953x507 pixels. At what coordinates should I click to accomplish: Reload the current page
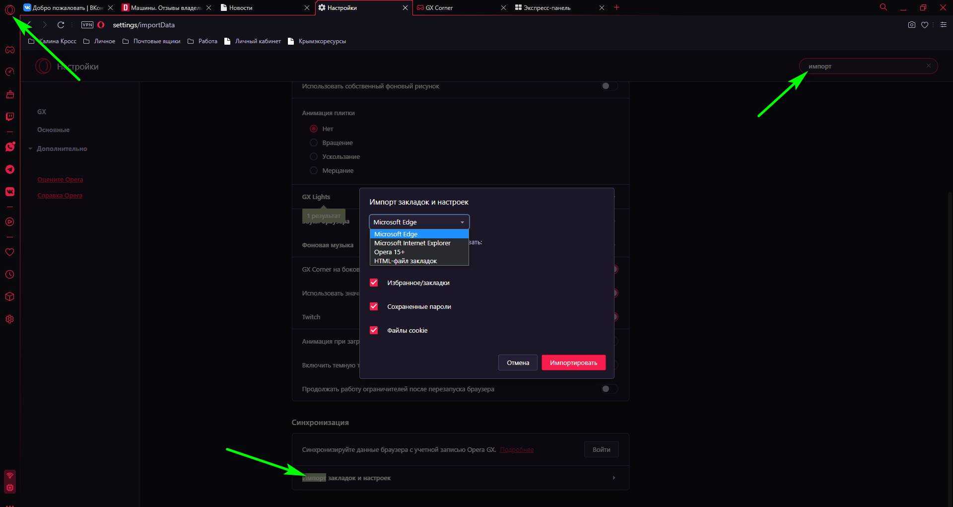tap(61, 25)
